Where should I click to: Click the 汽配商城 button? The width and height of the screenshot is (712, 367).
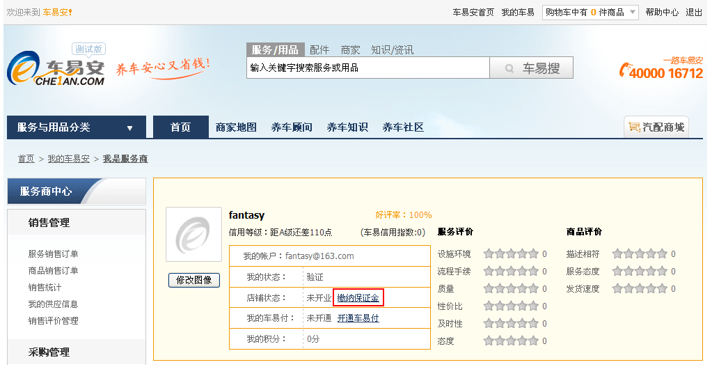tap(656, 127)
